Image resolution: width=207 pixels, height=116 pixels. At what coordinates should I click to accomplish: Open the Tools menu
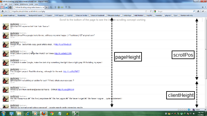pos(31,4)
